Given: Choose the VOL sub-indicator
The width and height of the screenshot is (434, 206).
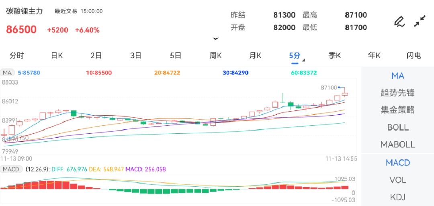Looking at the screenshot, I should (x=397, y=180).
